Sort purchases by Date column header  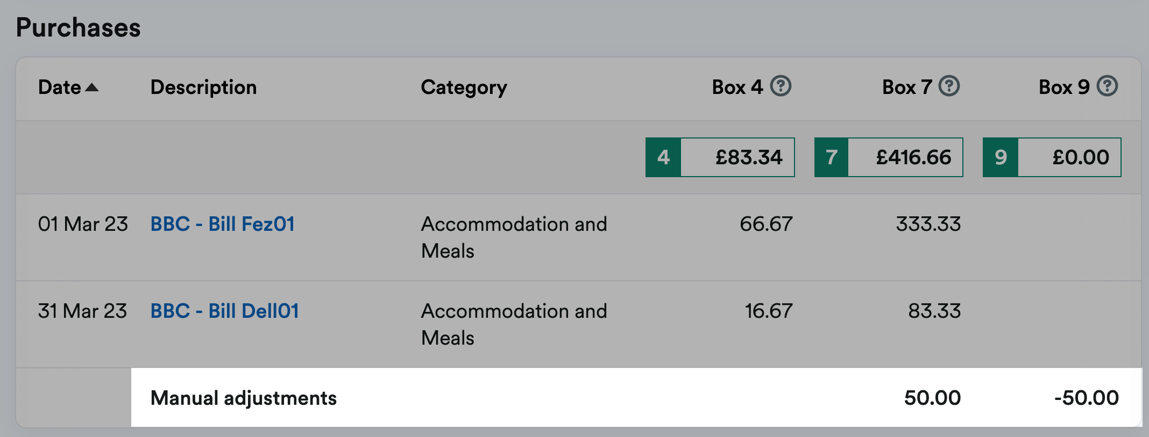click(59, 87)
